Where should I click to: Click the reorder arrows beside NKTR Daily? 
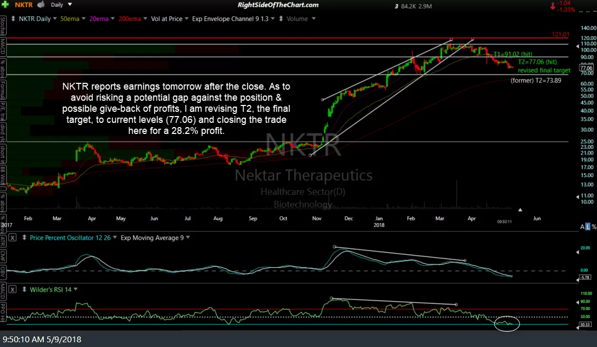(13, 18)
